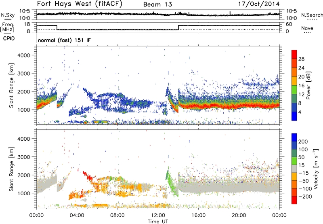This screenshot has width=323, height=224.
Task: Click the '12:00' time axis tick label
Action: pyautogui.click(x=158, y=216)
